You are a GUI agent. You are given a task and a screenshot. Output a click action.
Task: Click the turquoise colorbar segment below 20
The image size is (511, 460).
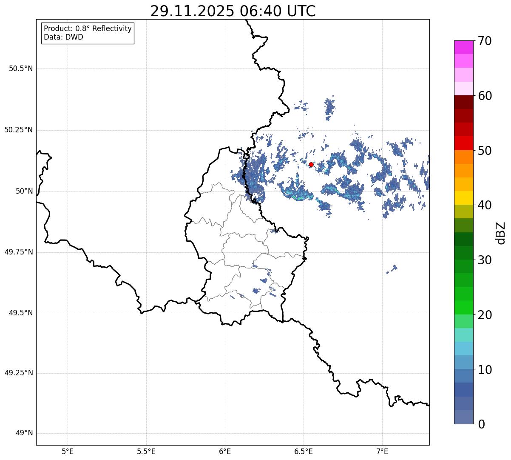pyautogui.click(x=463, y=334)
